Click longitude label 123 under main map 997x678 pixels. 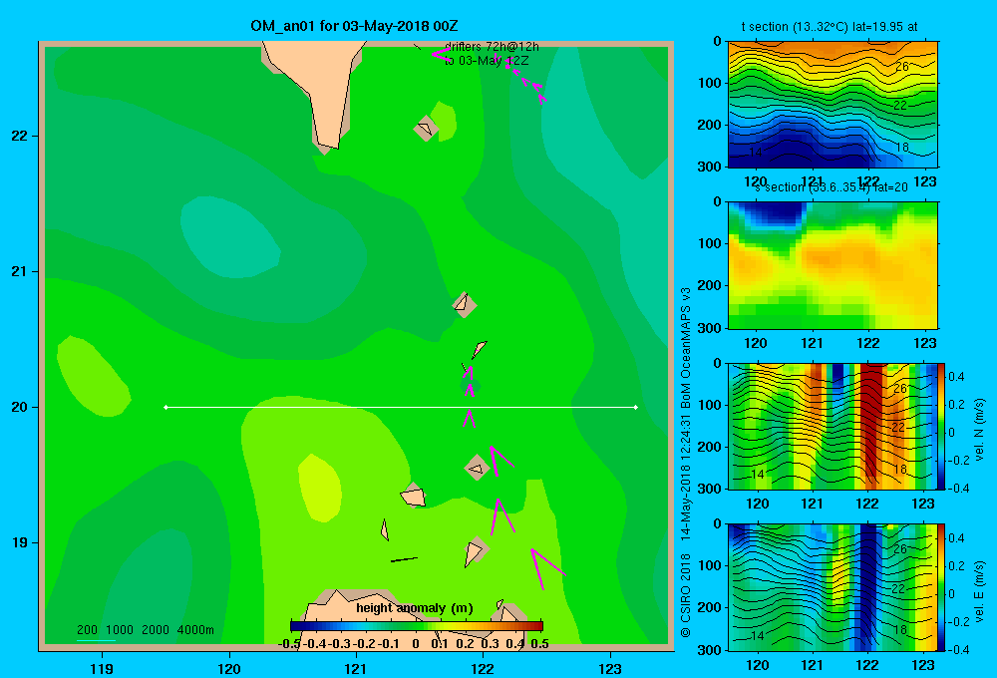coord(610,668)
